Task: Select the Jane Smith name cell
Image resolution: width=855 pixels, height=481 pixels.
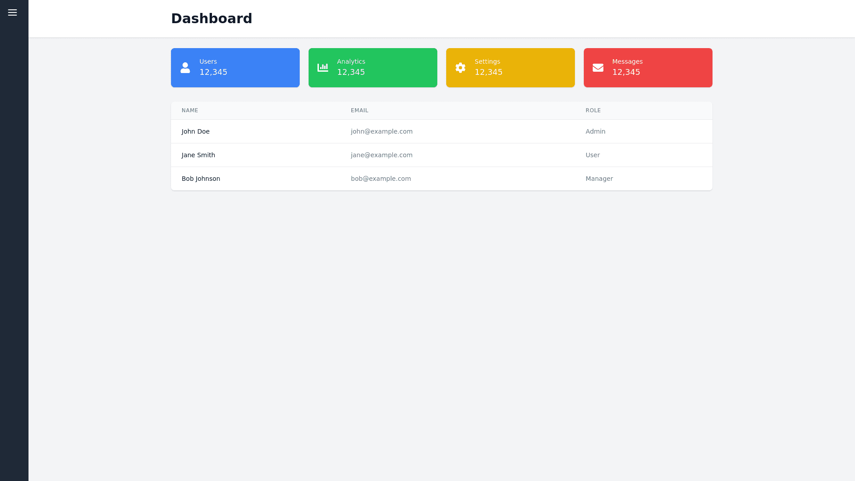Action: click(198, 155)
